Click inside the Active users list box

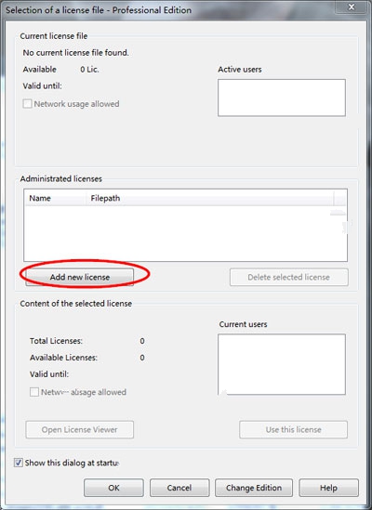tap(282, 98)
